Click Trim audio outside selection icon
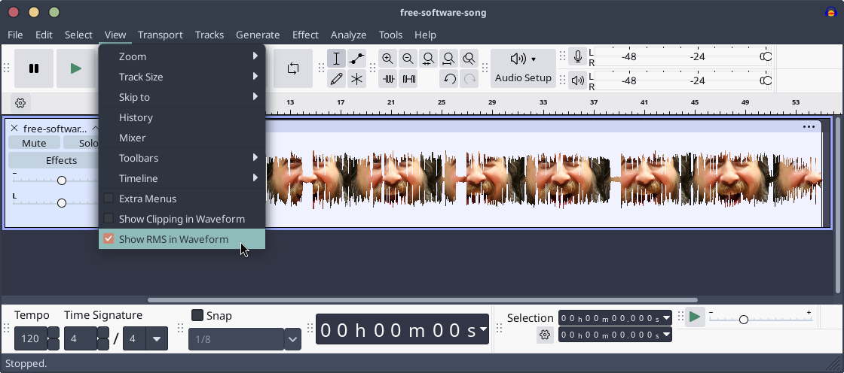This screenshot has height=373, width=844. pyautogui.click(x=389, y=79)
